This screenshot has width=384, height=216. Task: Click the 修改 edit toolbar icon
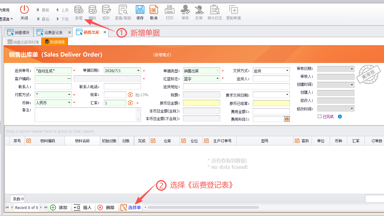[x=106, y=9]
